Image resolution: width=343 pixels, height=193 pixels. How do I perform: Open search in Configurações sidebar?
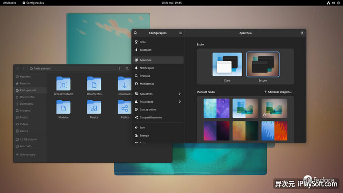point(135,33)
